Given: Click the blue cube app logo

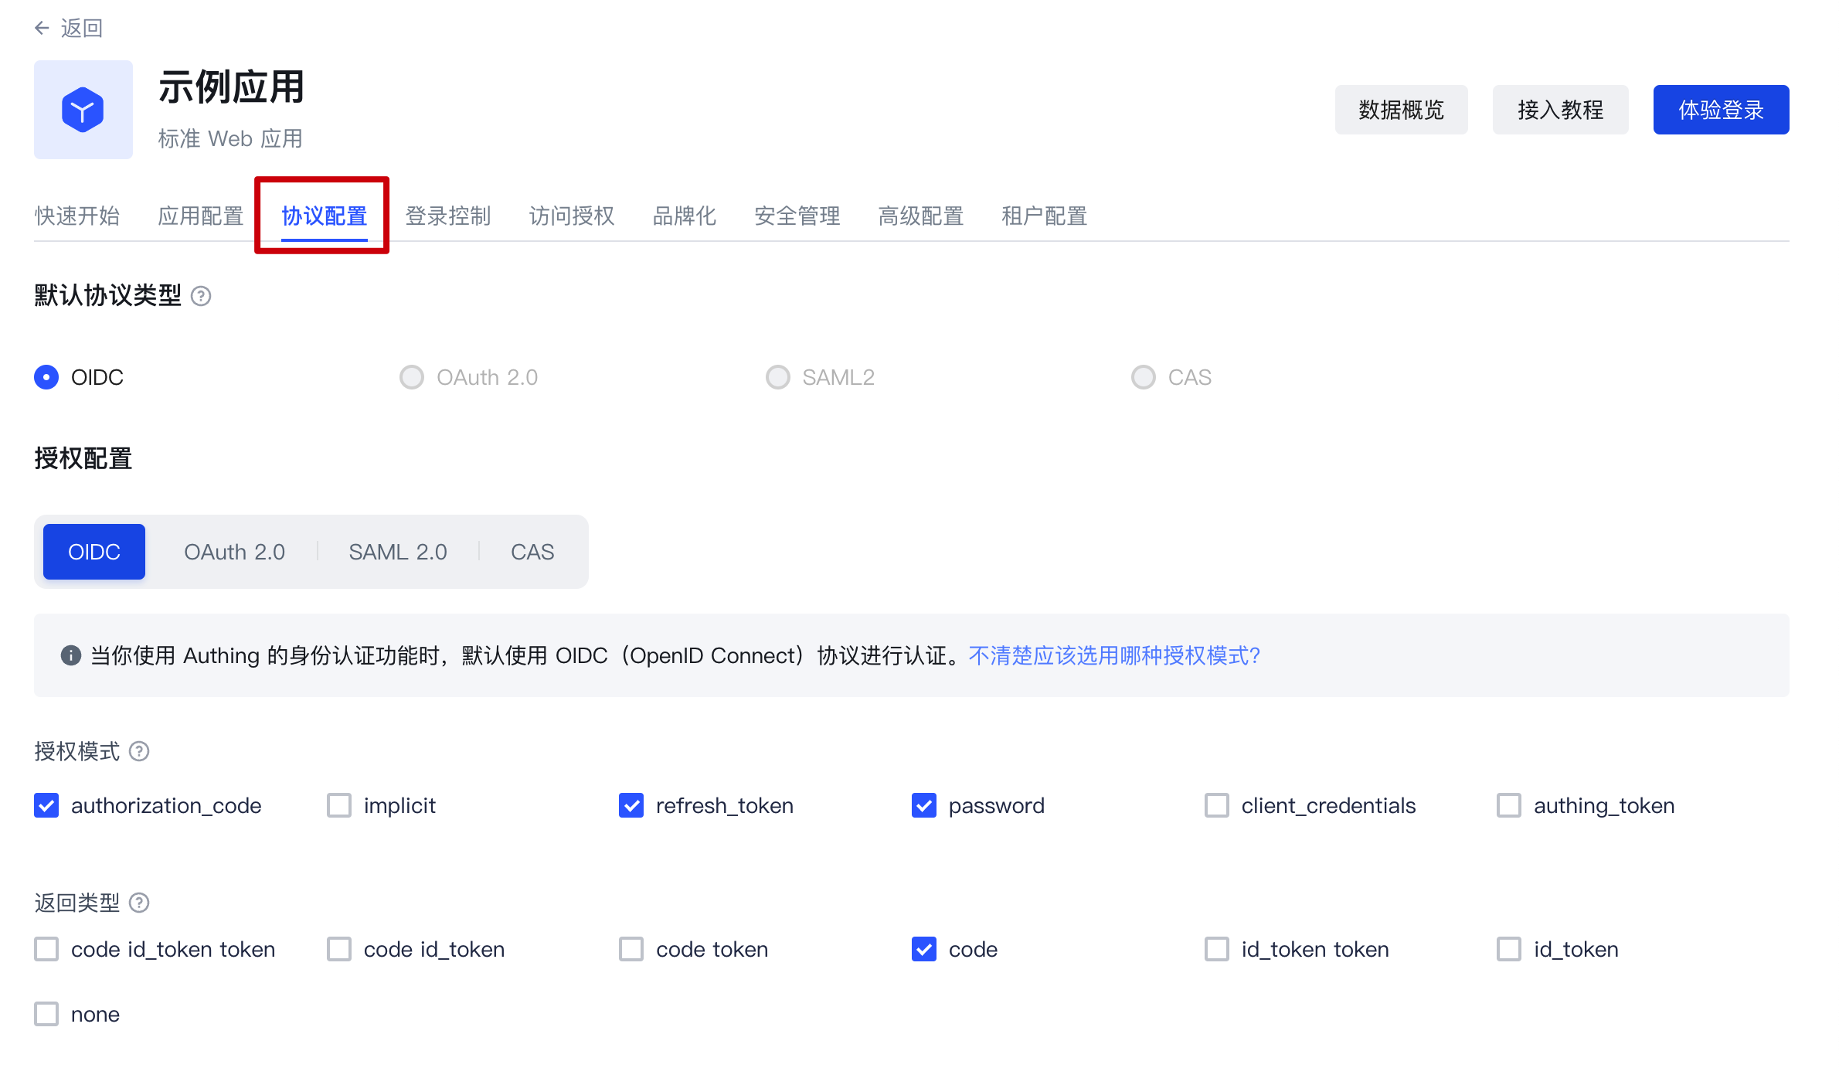Looking at the screenshot, I should point(83,110).
